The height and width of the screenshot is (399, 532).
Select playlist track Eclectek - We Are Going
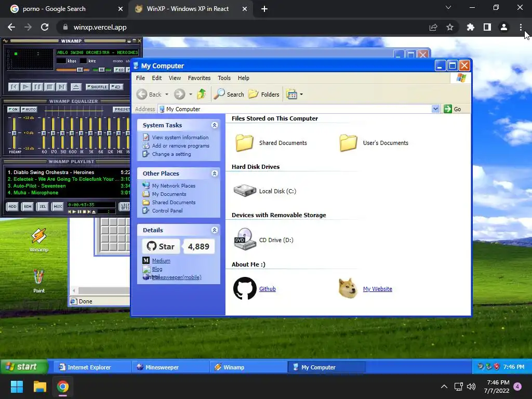pos(68,179)
